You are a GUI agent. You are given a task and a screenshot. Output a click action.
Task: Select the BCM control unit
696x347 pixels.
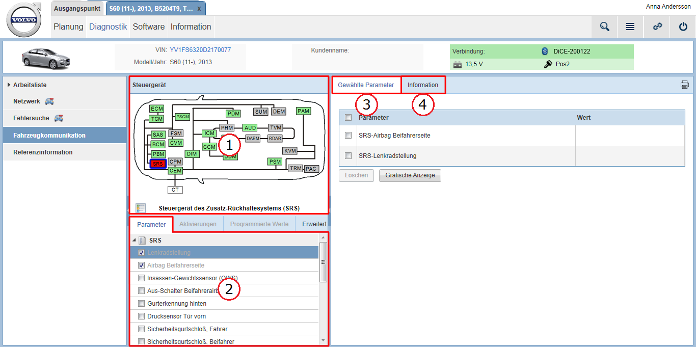point(158,144)
